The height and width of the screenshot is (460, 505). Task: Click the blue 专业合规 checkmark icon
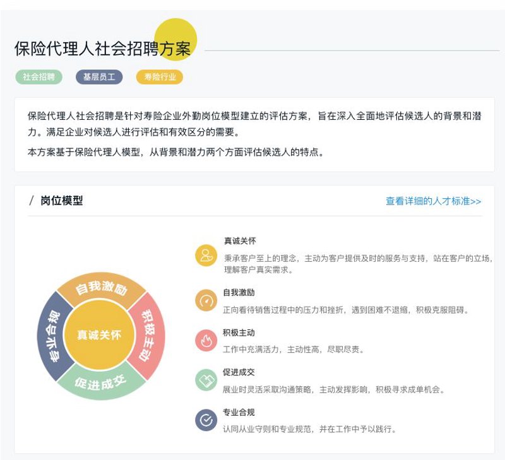click(x=206, y=420)
